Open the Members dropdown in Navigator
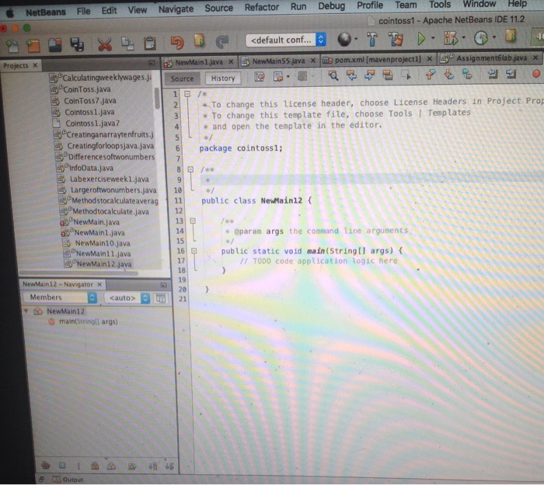Viewport: 544px width, 485px height. 60,298
